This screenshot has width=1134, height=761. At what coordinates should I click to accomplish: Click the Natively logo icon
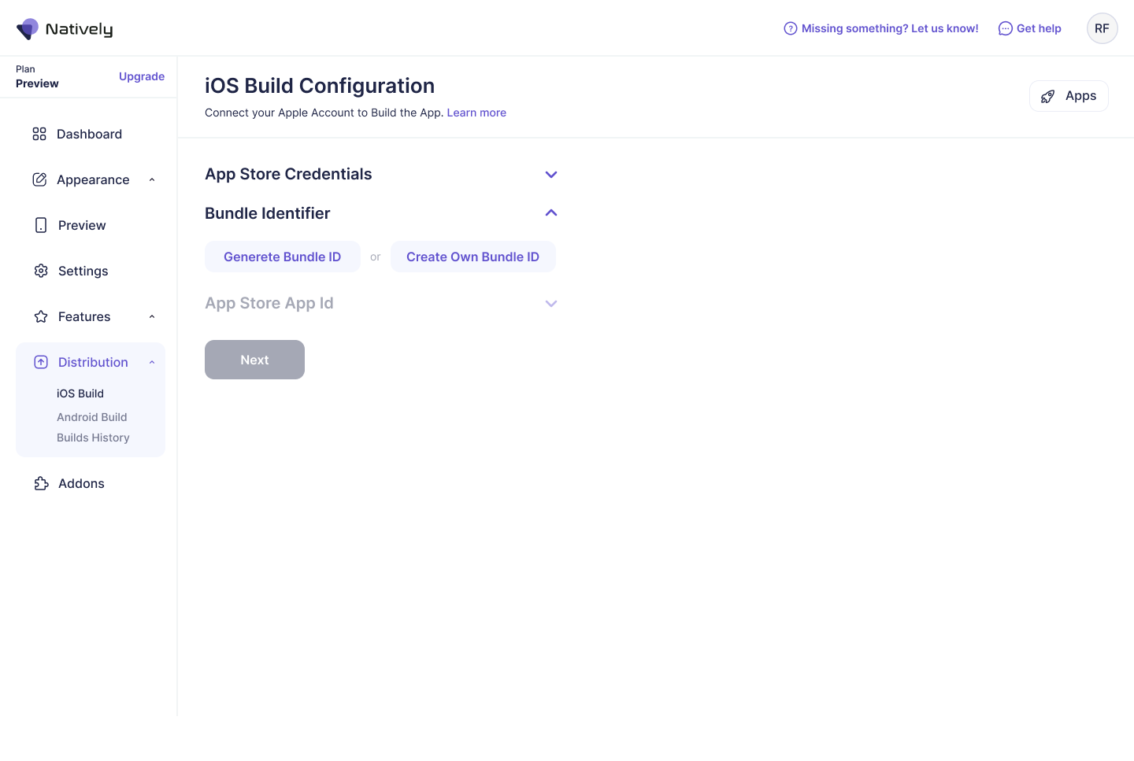pos(28,29)
